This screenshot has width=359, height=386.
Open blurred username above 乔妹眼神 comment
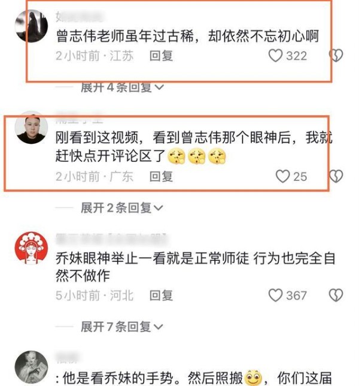[112, 239]
